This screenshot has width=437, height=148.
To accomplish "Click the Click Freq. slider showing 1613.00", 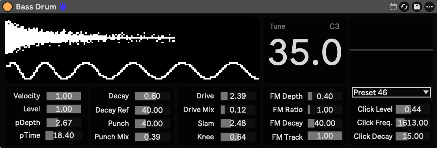I will pos(413,122).
